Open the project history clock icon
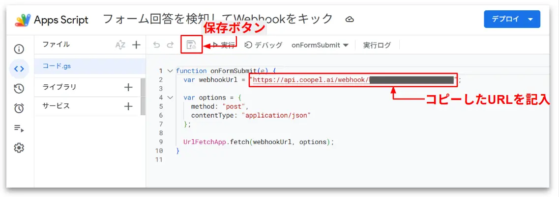This screenshot has height=197, width=559. pos(19,89)
